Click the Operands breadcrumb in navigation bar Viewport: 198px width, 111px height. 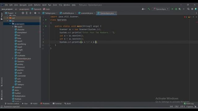click(x=36, y=9)
